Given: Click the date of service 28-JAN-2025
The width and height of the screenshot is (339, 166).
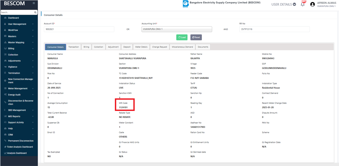Looking at the screenshot, I should click(x=54, y=88).
